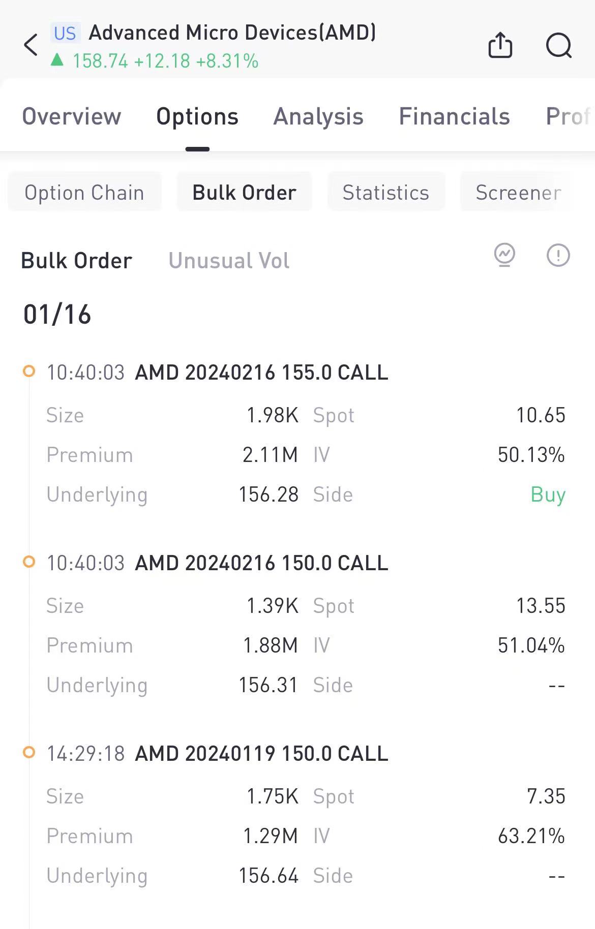Screen dimensions: 595x929
Task: Tap the orange marker for 20240119 order
Action: [29, 752]
